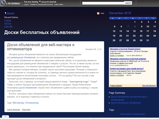Screen dimensions: 159x119
Task: Open Page Summary link Доски бесплатных объявлений
Action: pos(126,103)
